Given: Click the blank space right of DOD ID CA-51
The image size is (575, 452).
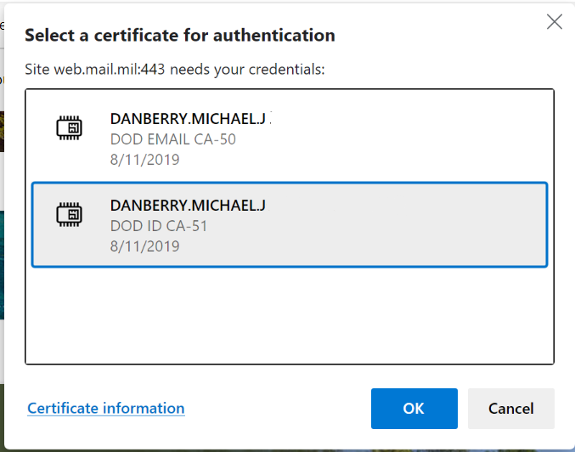Looking at the screenshot, I should click(408, 226).
